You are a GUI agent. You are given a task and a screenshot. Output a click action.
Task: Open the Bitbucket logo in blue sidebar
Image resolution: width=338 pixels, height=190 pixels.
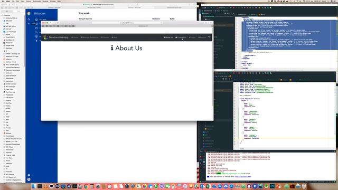pyautogui.click(x=29, y=13)
